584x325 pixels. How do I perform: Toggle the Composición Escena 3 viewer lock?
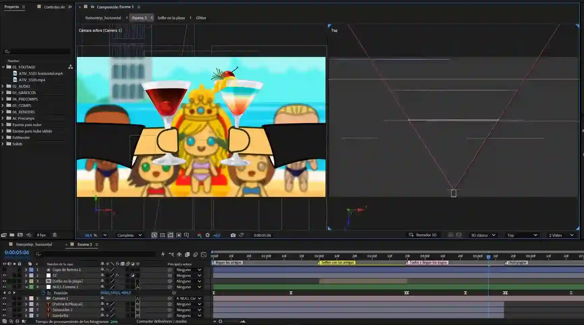click(x=92, y=7)
